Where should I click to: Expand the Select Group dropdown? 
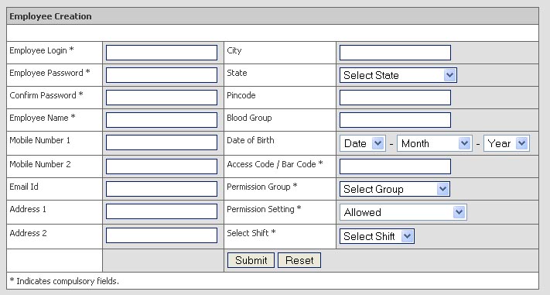pyautogui.click(x=395, y=189)
